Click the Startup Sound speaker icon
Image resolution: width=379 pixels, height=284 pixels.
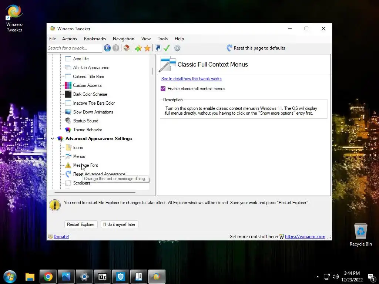[x=68, y=121]
